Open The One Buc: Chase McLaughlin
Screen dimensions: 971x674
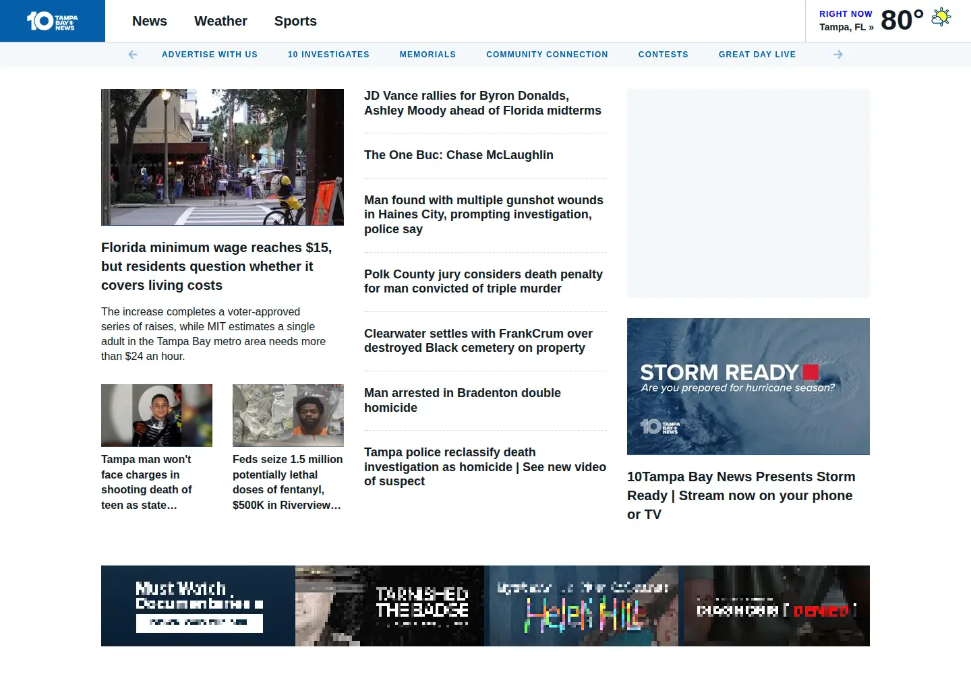click(x=459, y=155)
